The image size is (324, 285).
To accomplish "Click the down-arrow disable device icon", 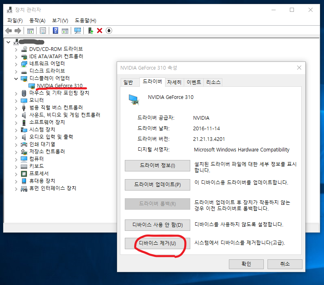I will (109, 31).
